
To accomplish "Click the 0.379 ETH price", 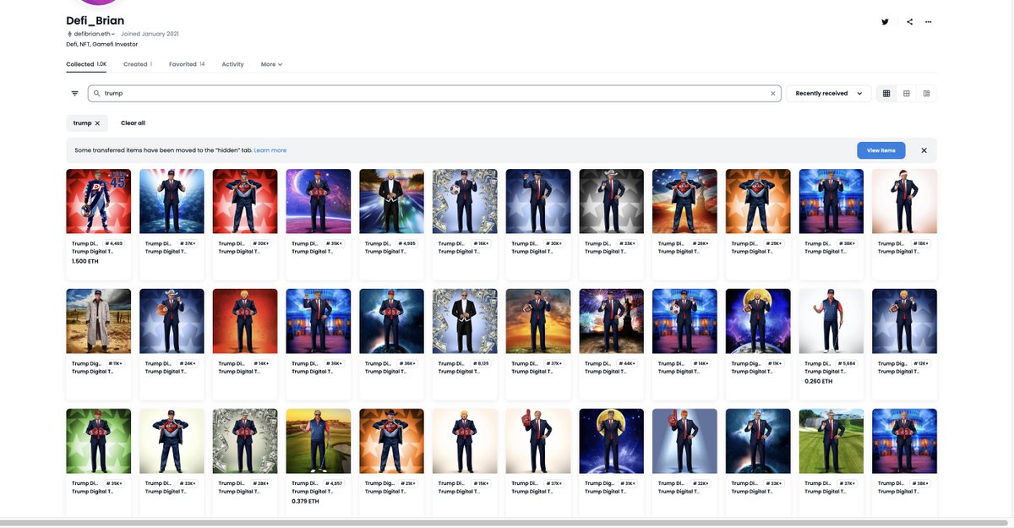I will (x=305, y=501).
